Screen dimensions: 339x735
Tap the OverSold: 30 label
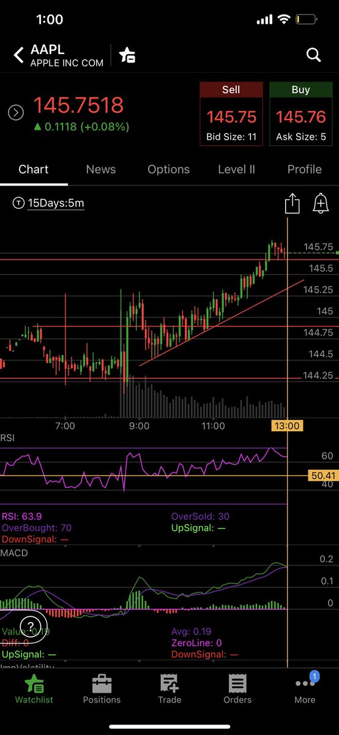click(200, 516)
